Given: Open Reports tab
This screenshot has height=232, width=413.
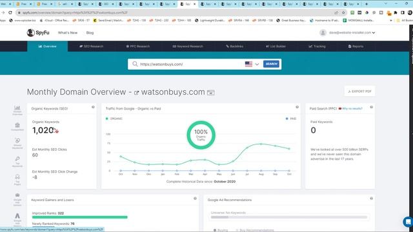Looking at the screenshot, I should click(356, 46).
